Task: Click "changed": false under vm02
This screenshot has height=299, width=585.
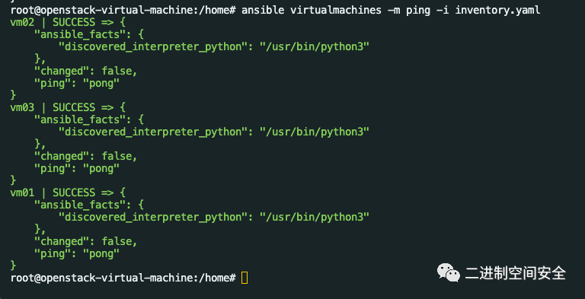Action: click(x=86, y=71)
